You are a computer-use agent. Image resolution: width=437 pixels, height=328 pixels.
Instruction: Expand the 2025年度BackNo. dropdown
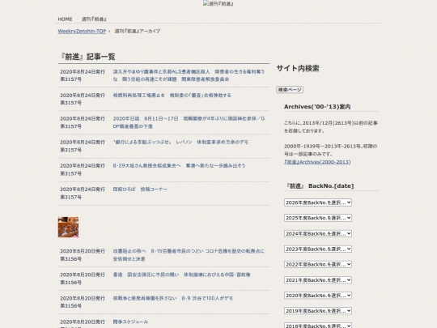click(x=318, y=218)
